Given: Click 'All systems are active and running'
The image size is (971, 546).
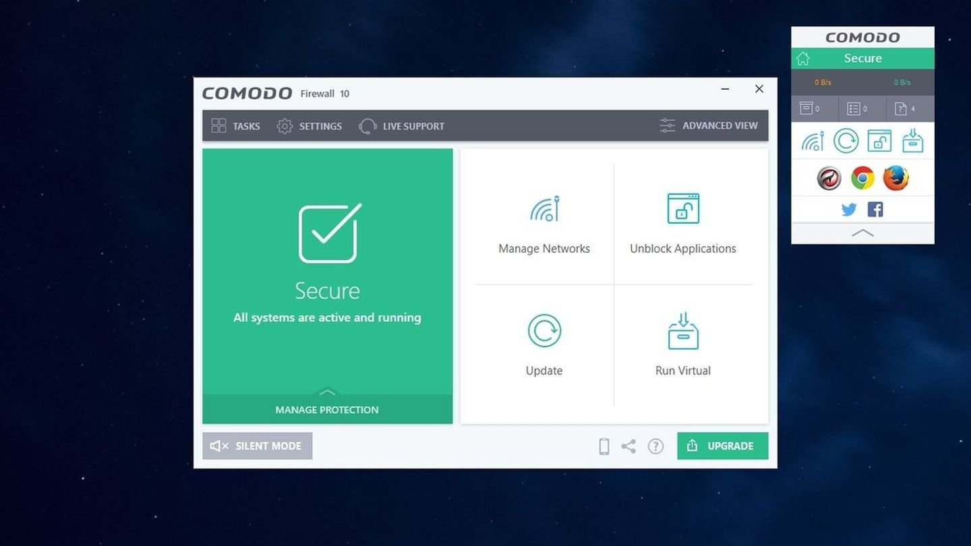Looking at the screenshot, I should point(327,317).
